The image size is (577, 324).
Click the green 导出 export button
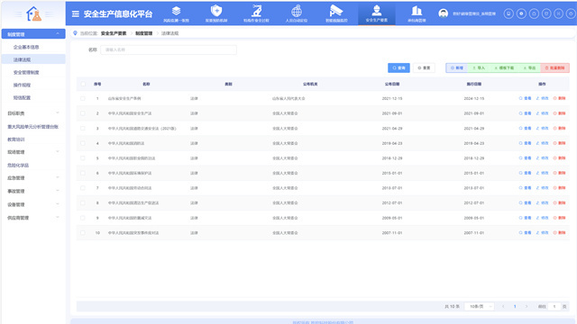tap(529, 68)
